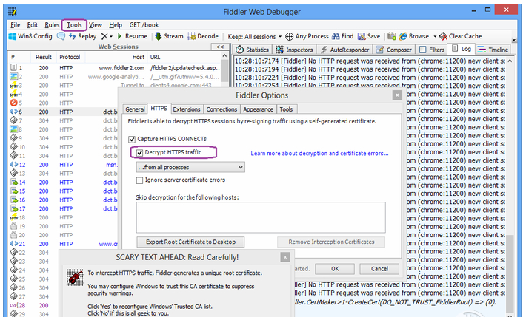Open Appearance tab in Fiddler Options
The image size is (523, 317).
[x=258, y=109]
